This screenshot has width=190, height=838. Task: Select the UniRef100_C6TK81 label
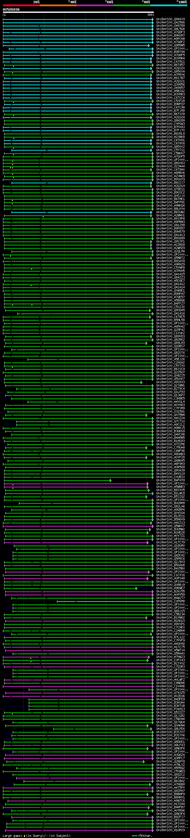click(x=170, y=140)
